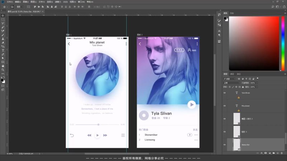Open the layer blending mode dropdown

pyautogui.click(x=231, y=83)
